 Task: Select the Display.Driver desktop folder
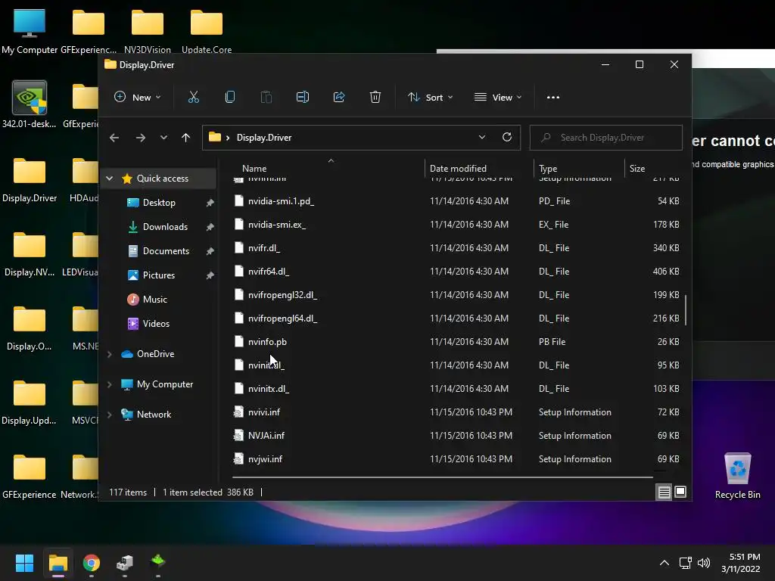click(30, 180)
